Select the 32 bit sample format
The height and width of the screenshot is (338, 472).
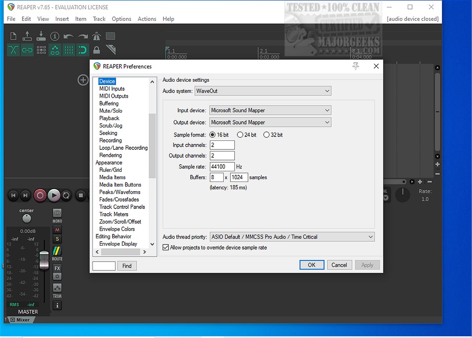(267, 135)
